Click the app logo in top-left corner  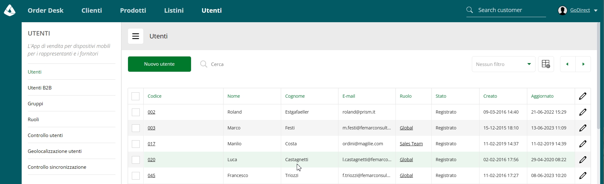pyautogui.click(x=10, y=10)
